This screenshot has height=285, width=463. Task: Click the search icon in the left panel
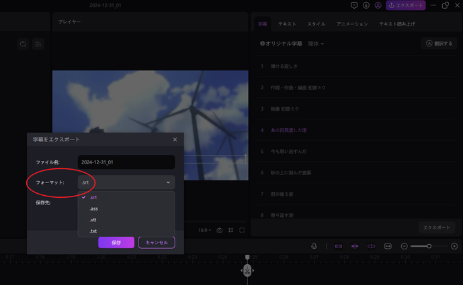pyautogui.click(x=24, y=44)
